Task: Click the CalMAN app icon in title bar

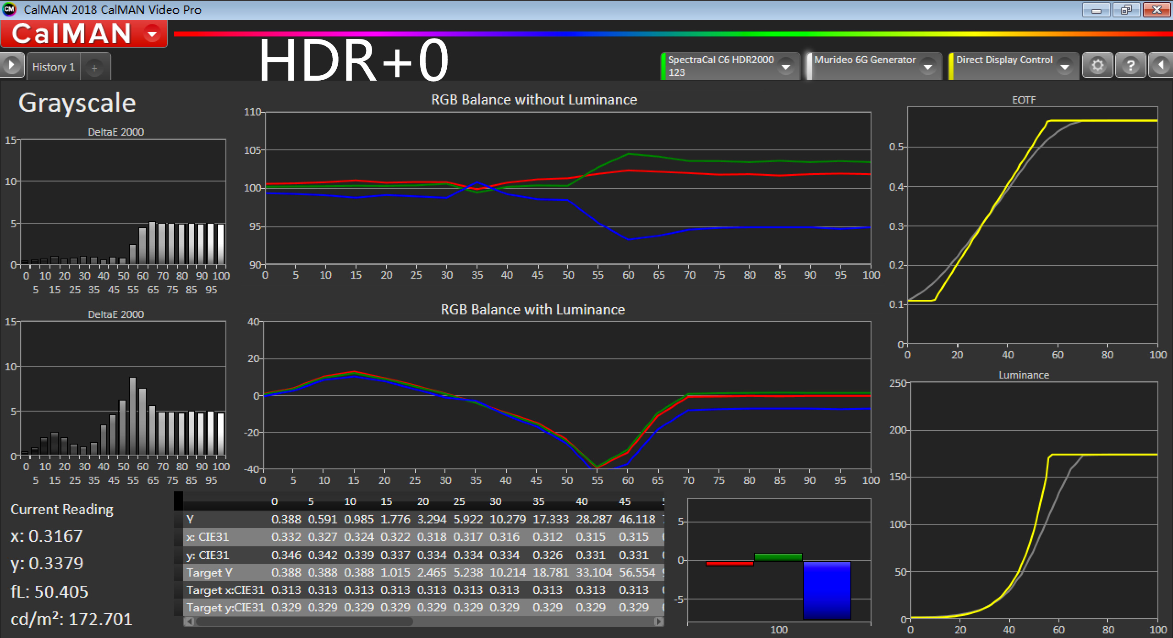Action: pos(9,9)
